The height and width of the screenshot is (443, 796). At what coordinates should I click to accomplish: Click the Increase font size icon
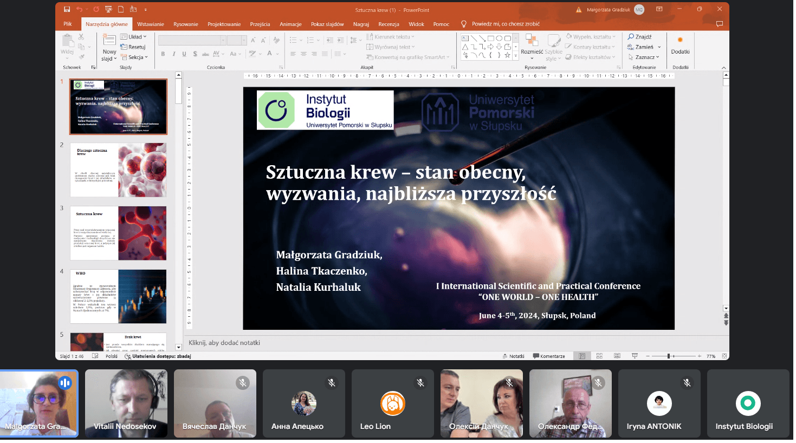click(253, 40)
